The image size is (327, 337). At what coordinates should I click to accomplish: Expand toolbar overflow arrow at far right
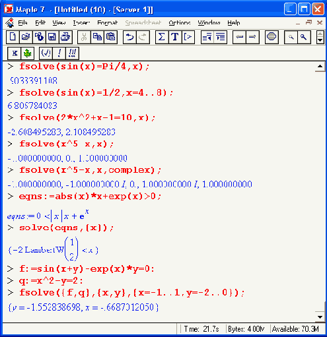tap(320, 38)
